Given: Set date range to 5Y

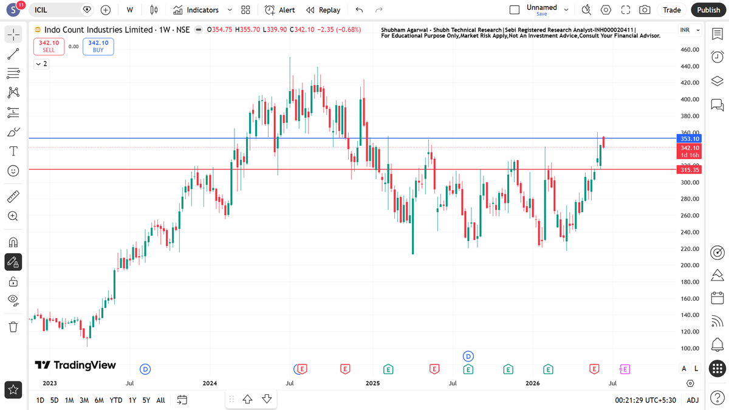Looking at the screenshot, I should pos(146,400).
